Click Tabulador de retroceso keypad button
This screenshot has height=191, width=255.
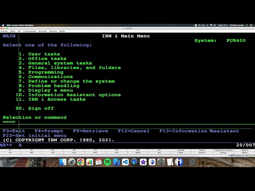(223, 150)
